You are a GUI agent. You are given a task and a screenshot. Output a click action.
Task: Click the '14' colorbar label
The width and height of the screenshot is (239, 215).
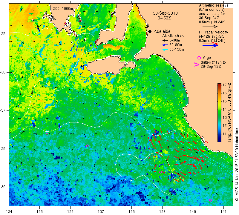tap(225, 109)
